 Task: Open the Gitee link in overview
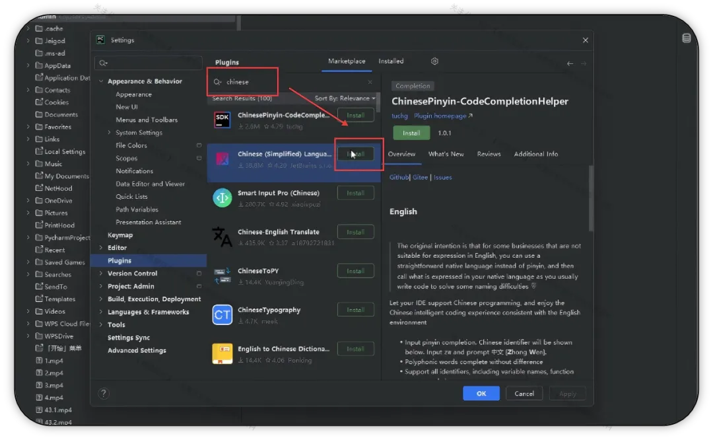(x=420, y=178)
